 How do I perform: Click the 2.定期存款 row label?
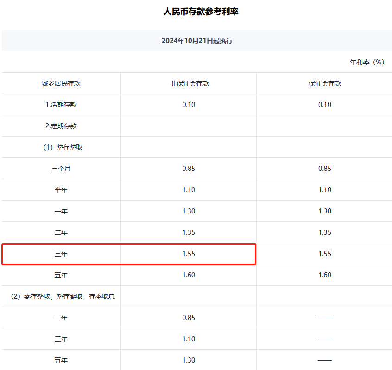[61, 126]
